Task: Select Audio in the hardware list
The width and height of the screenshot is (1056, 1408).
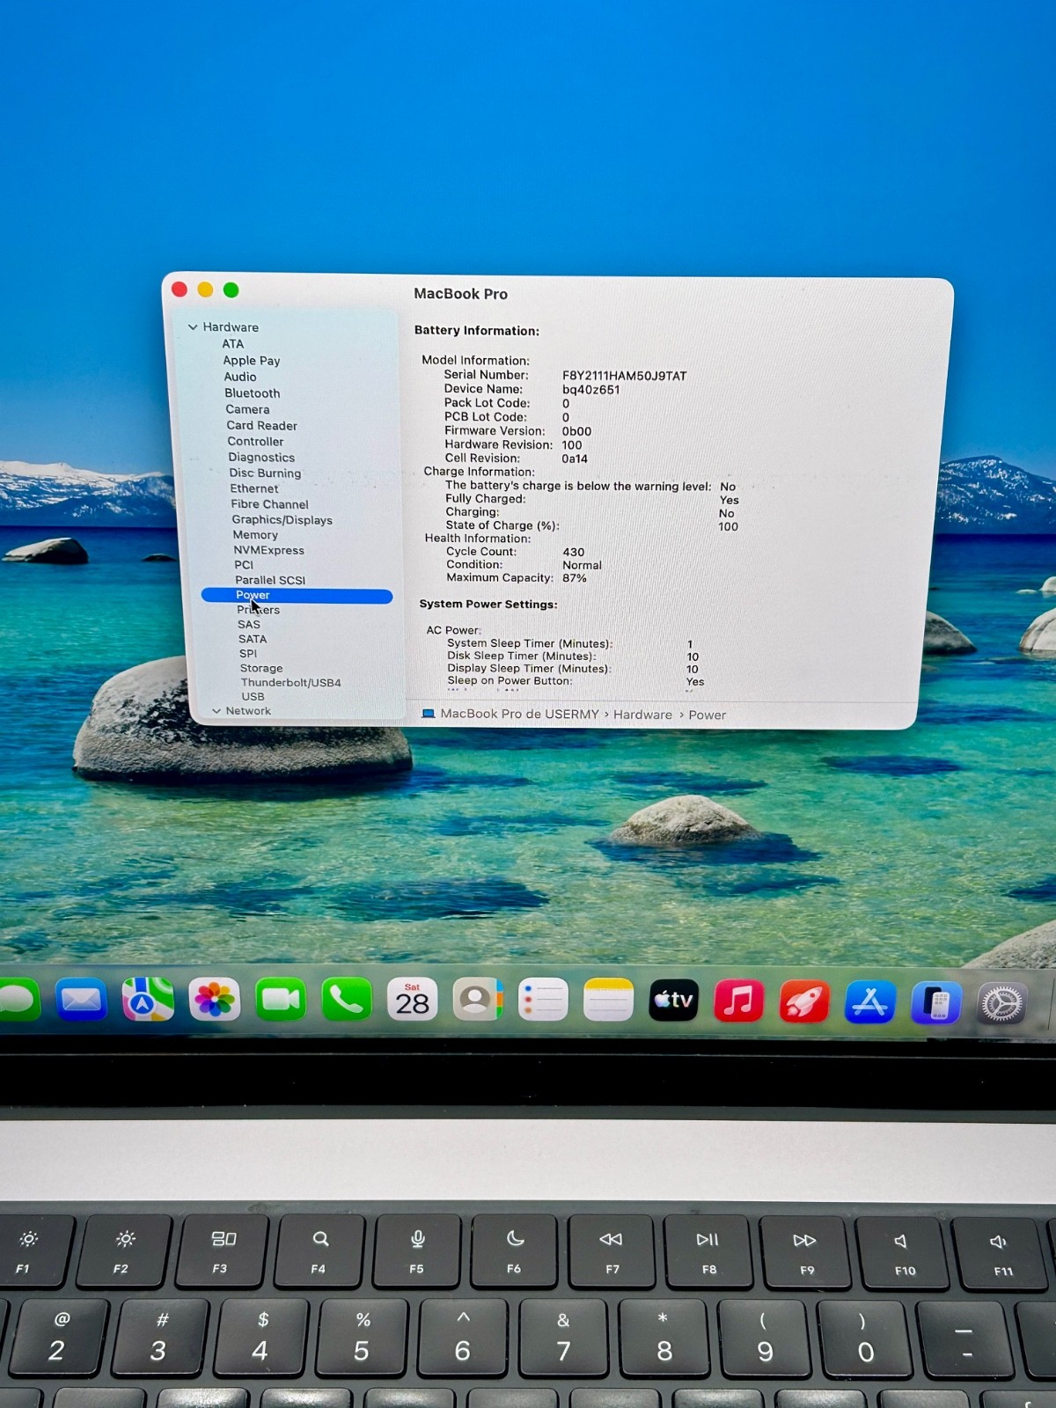Action: (239, 377)
